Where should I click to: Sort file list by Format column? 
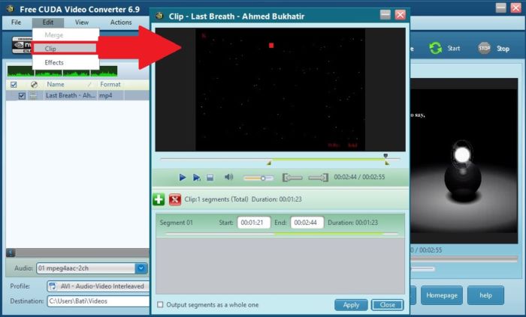[x=110, y=84]
